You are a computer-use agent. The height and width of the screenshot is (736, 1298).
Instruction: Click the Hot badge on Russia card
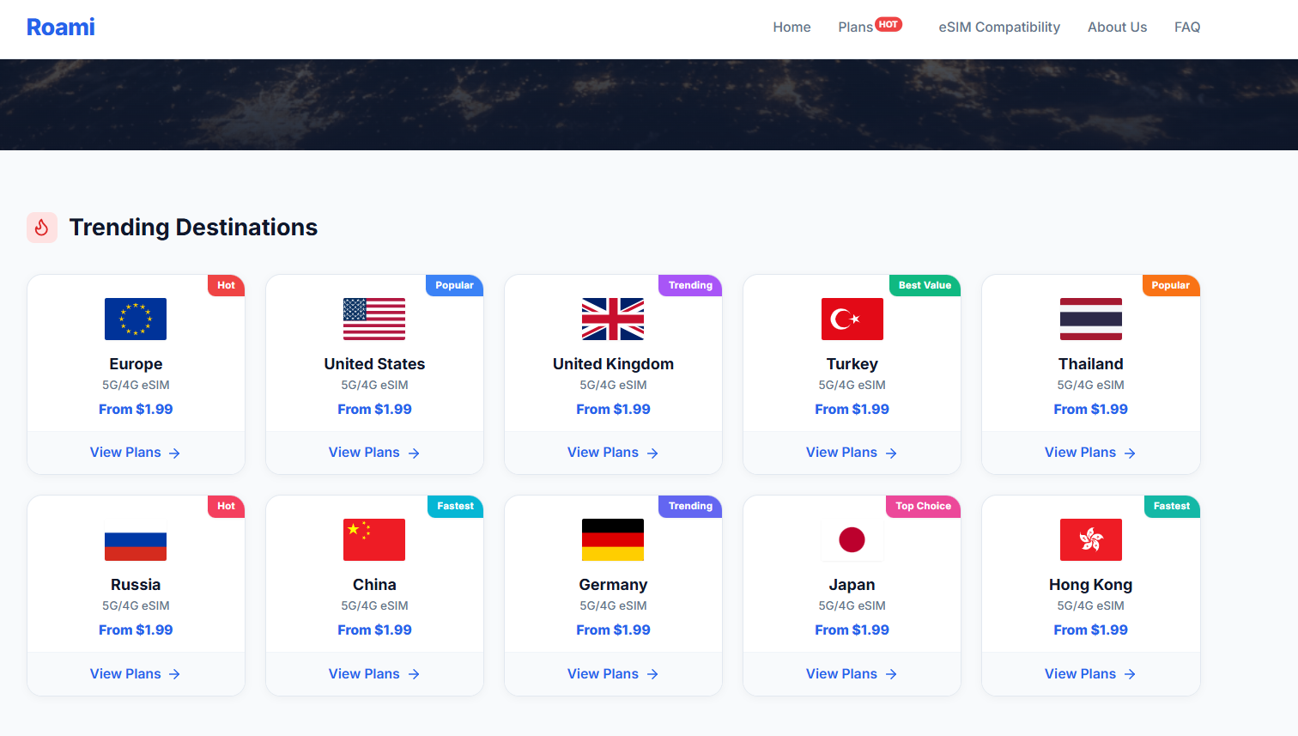tap(226, 506)
